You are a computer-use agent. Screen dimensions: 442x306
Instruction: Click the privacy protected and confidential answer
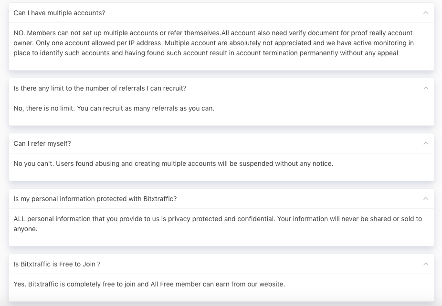(x=218, y=219)
